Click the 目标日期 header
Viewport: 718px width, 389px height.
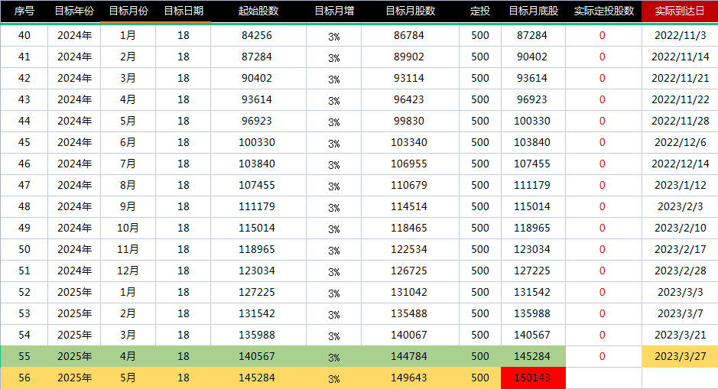pos(184,11)
